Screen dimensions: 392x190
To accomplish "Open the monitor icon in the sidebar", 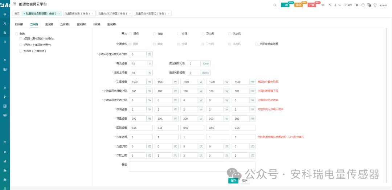I will pos(5,14).
